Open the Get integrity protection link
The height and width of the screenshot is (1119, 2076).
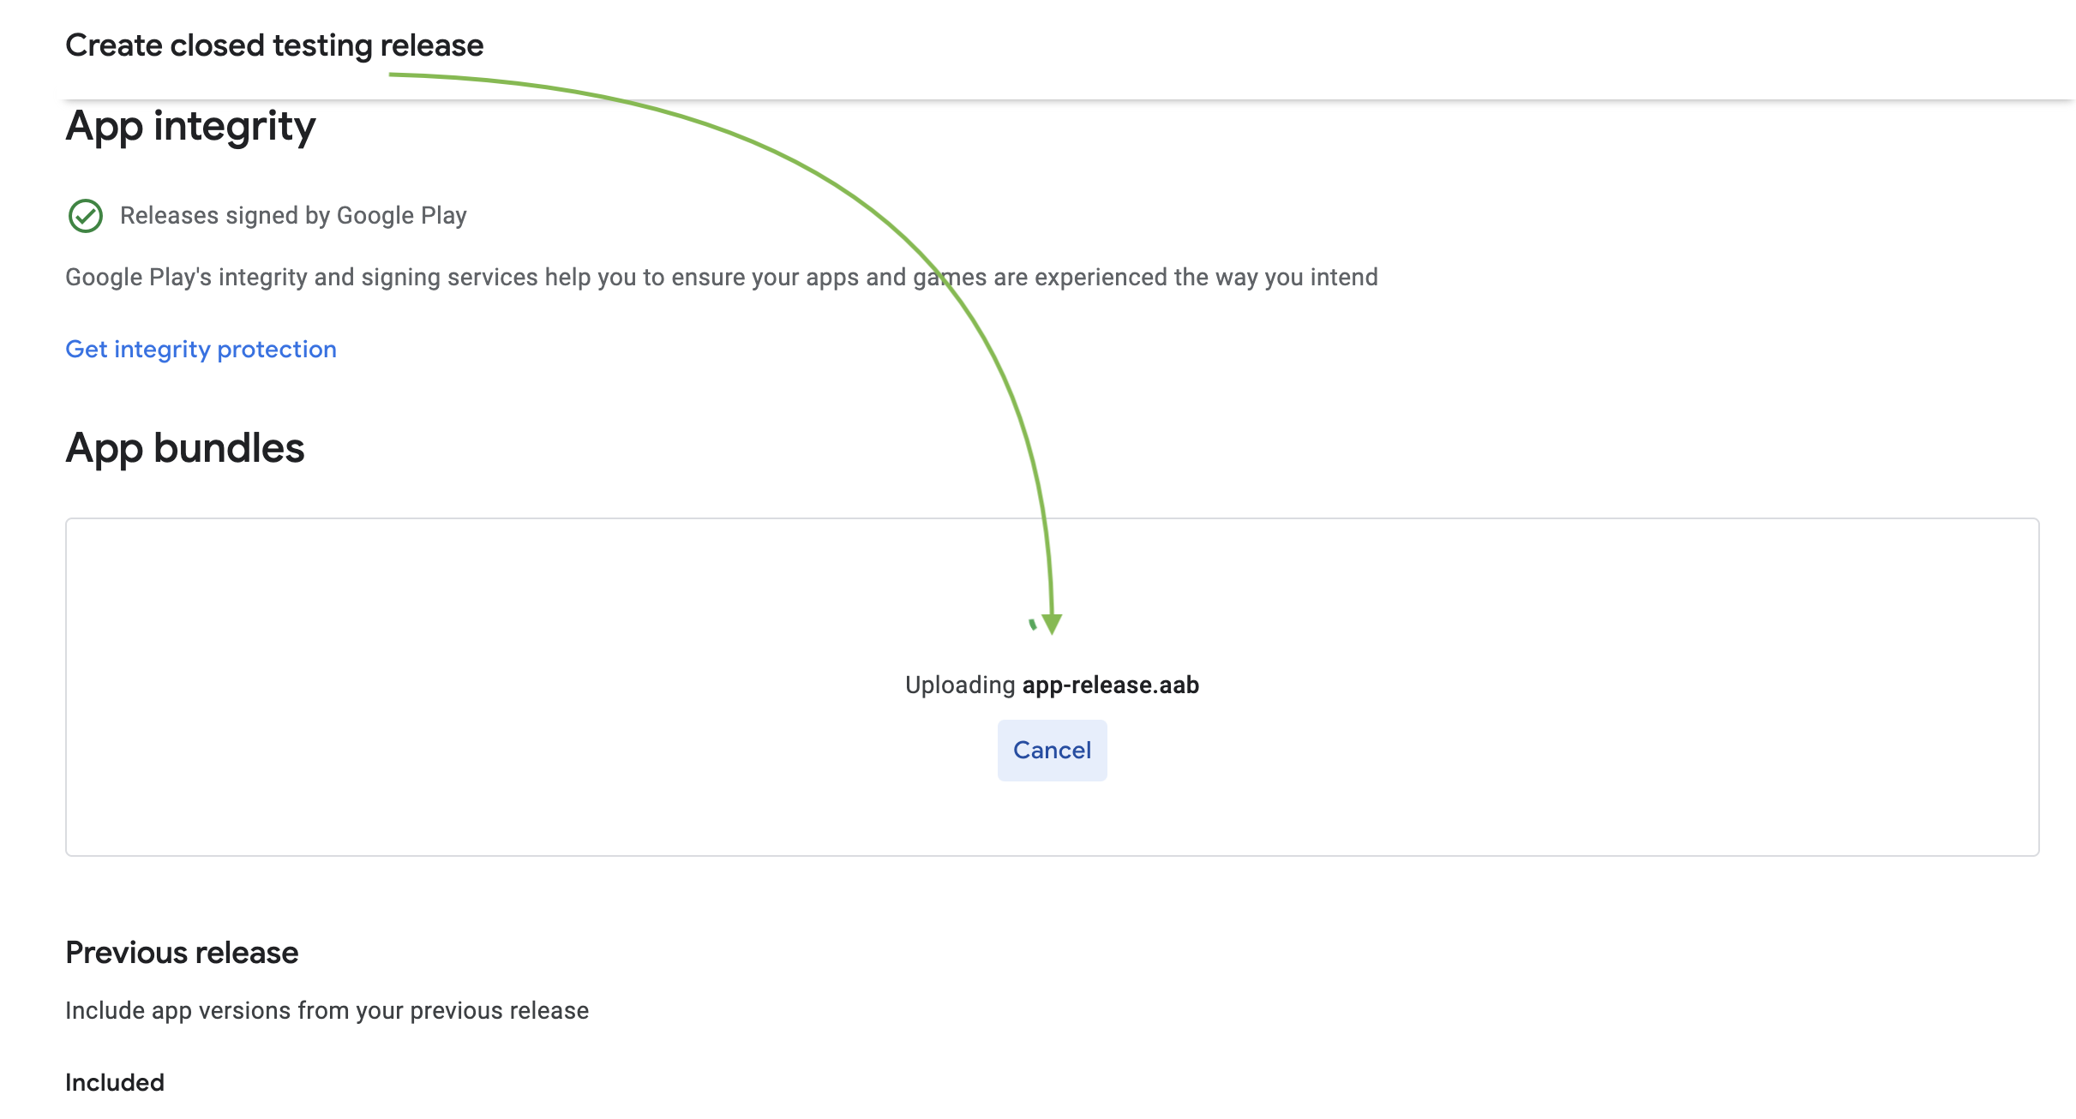[x=201, y=350]
